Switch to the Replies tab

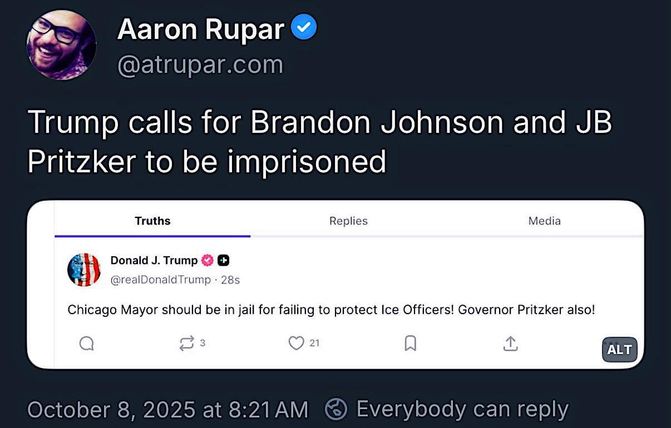pos(348,221)
